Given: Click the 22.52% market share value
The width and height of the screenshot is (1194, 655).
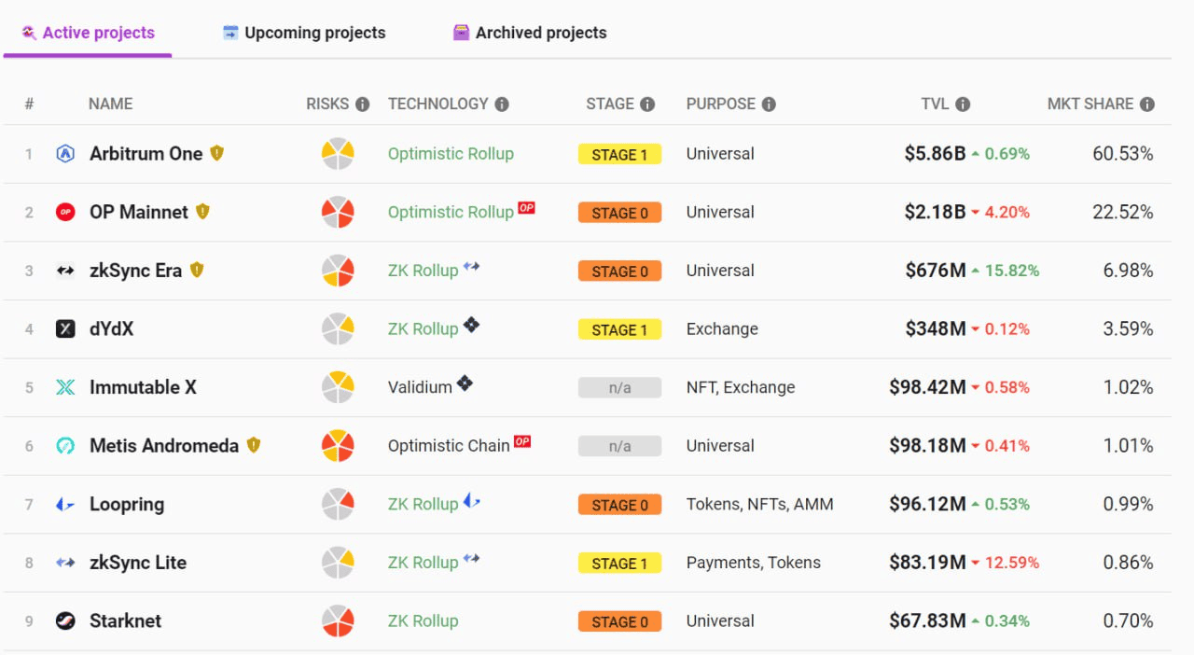Looking at the screenshot, I should click(x=1123, y=213).
